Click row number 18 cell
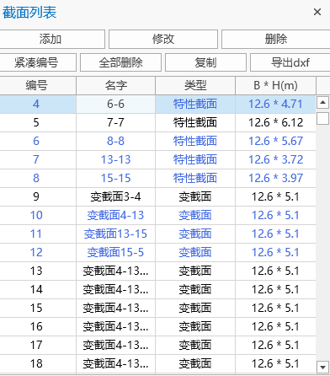The image size is (330, 376). (x=38, y=363)
